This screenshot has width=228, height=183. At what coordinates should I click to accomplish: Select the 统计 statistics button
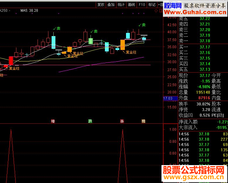click(121, 5)
